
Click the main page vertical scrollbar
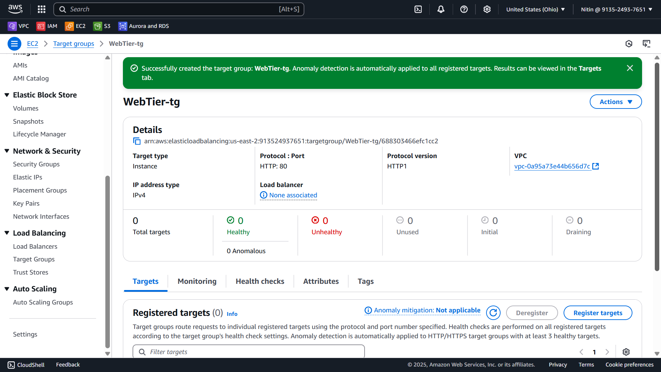tap(657, 167)
